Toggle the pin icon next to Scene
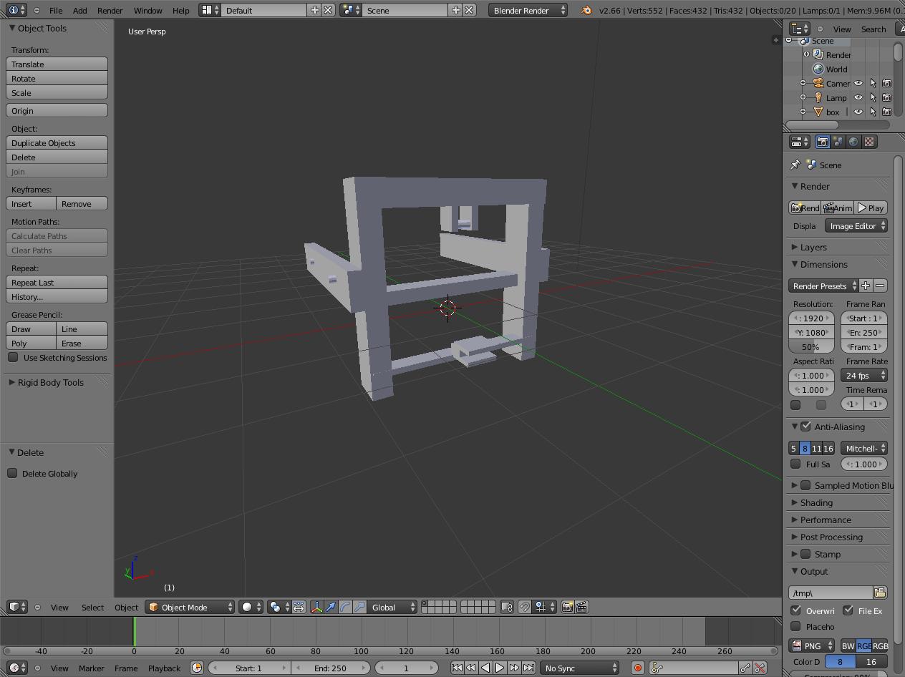The height and width of the screenshot is (677, 905). pyautogui.click(x=795, y=165)
